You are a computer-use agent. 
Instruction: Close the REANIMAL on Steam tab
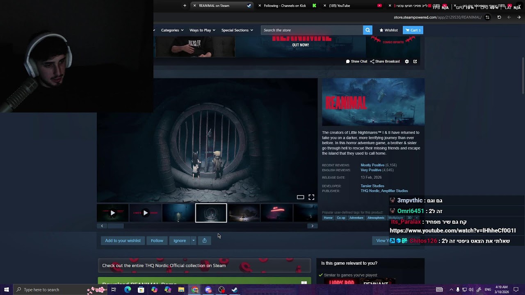pos(194,6)
